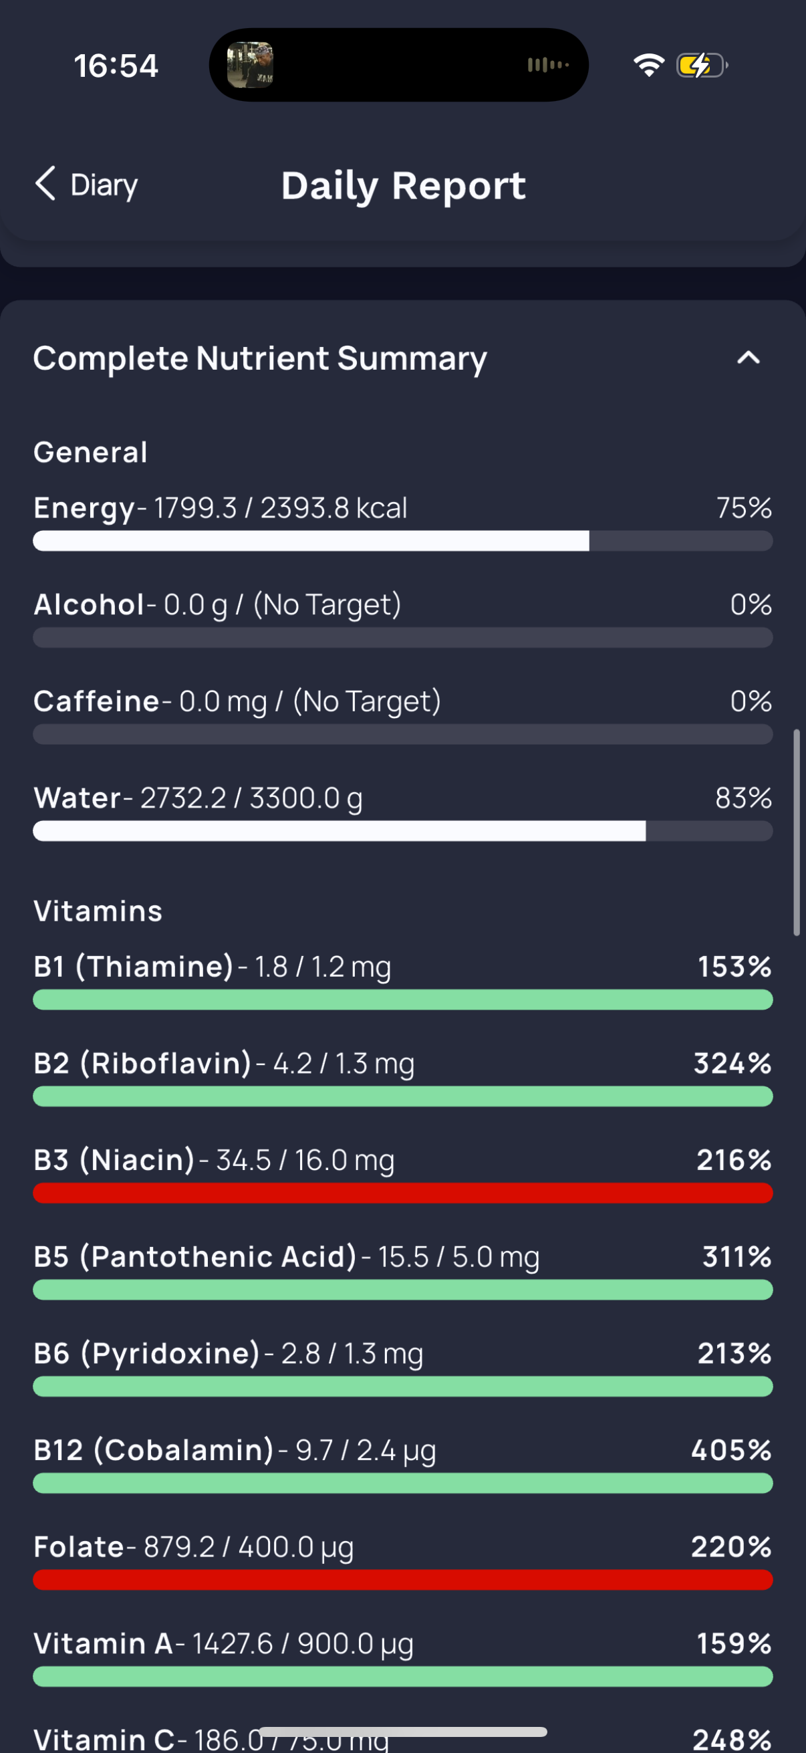
Task: Select the B1 (Thiamine) row label
Action: tap(133, 966)
